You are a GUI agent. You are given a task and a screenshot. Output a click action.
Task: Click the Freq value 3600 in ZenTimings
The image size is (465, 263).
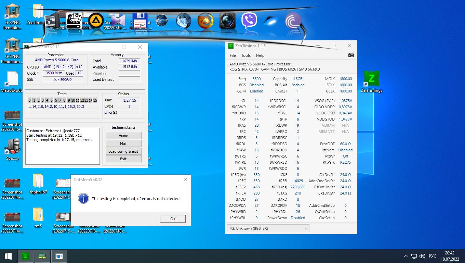point(256,79)
